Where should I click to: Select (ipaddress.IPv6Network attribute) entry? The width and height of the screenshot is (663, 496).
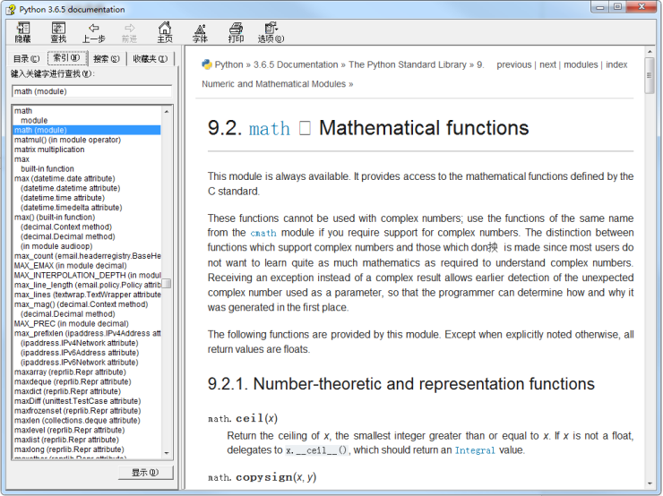coord(80,363)
